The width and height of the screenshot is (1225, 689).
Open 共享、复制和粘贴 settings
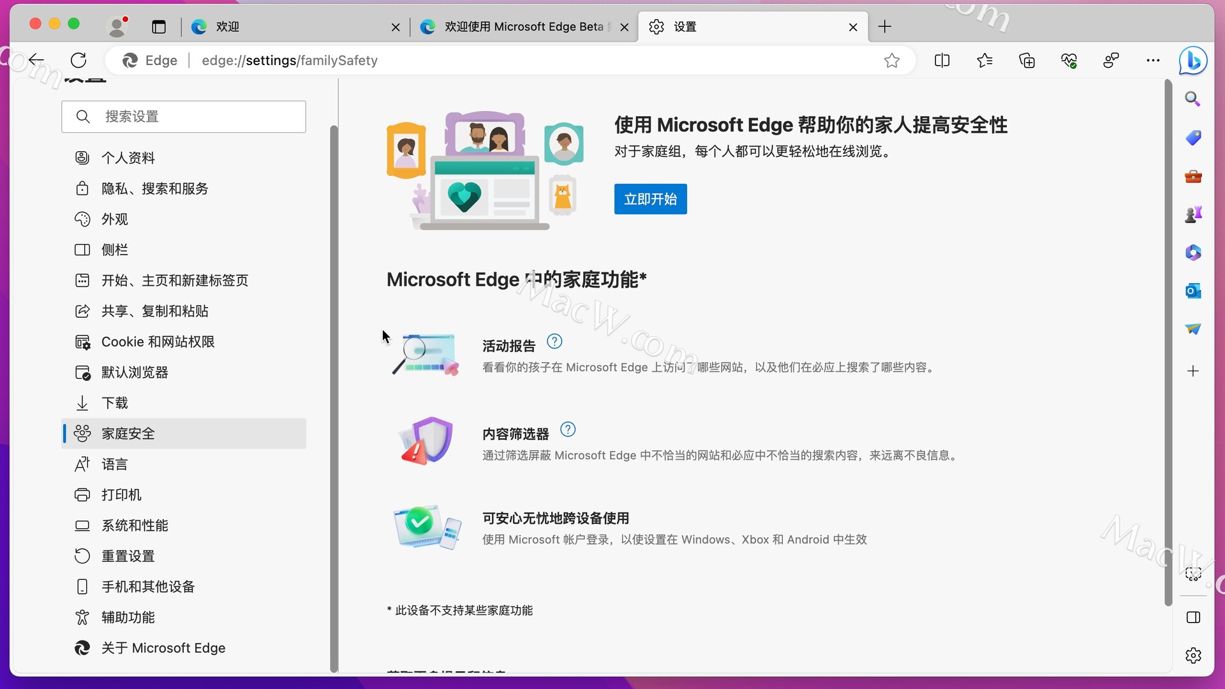[184, 311]
